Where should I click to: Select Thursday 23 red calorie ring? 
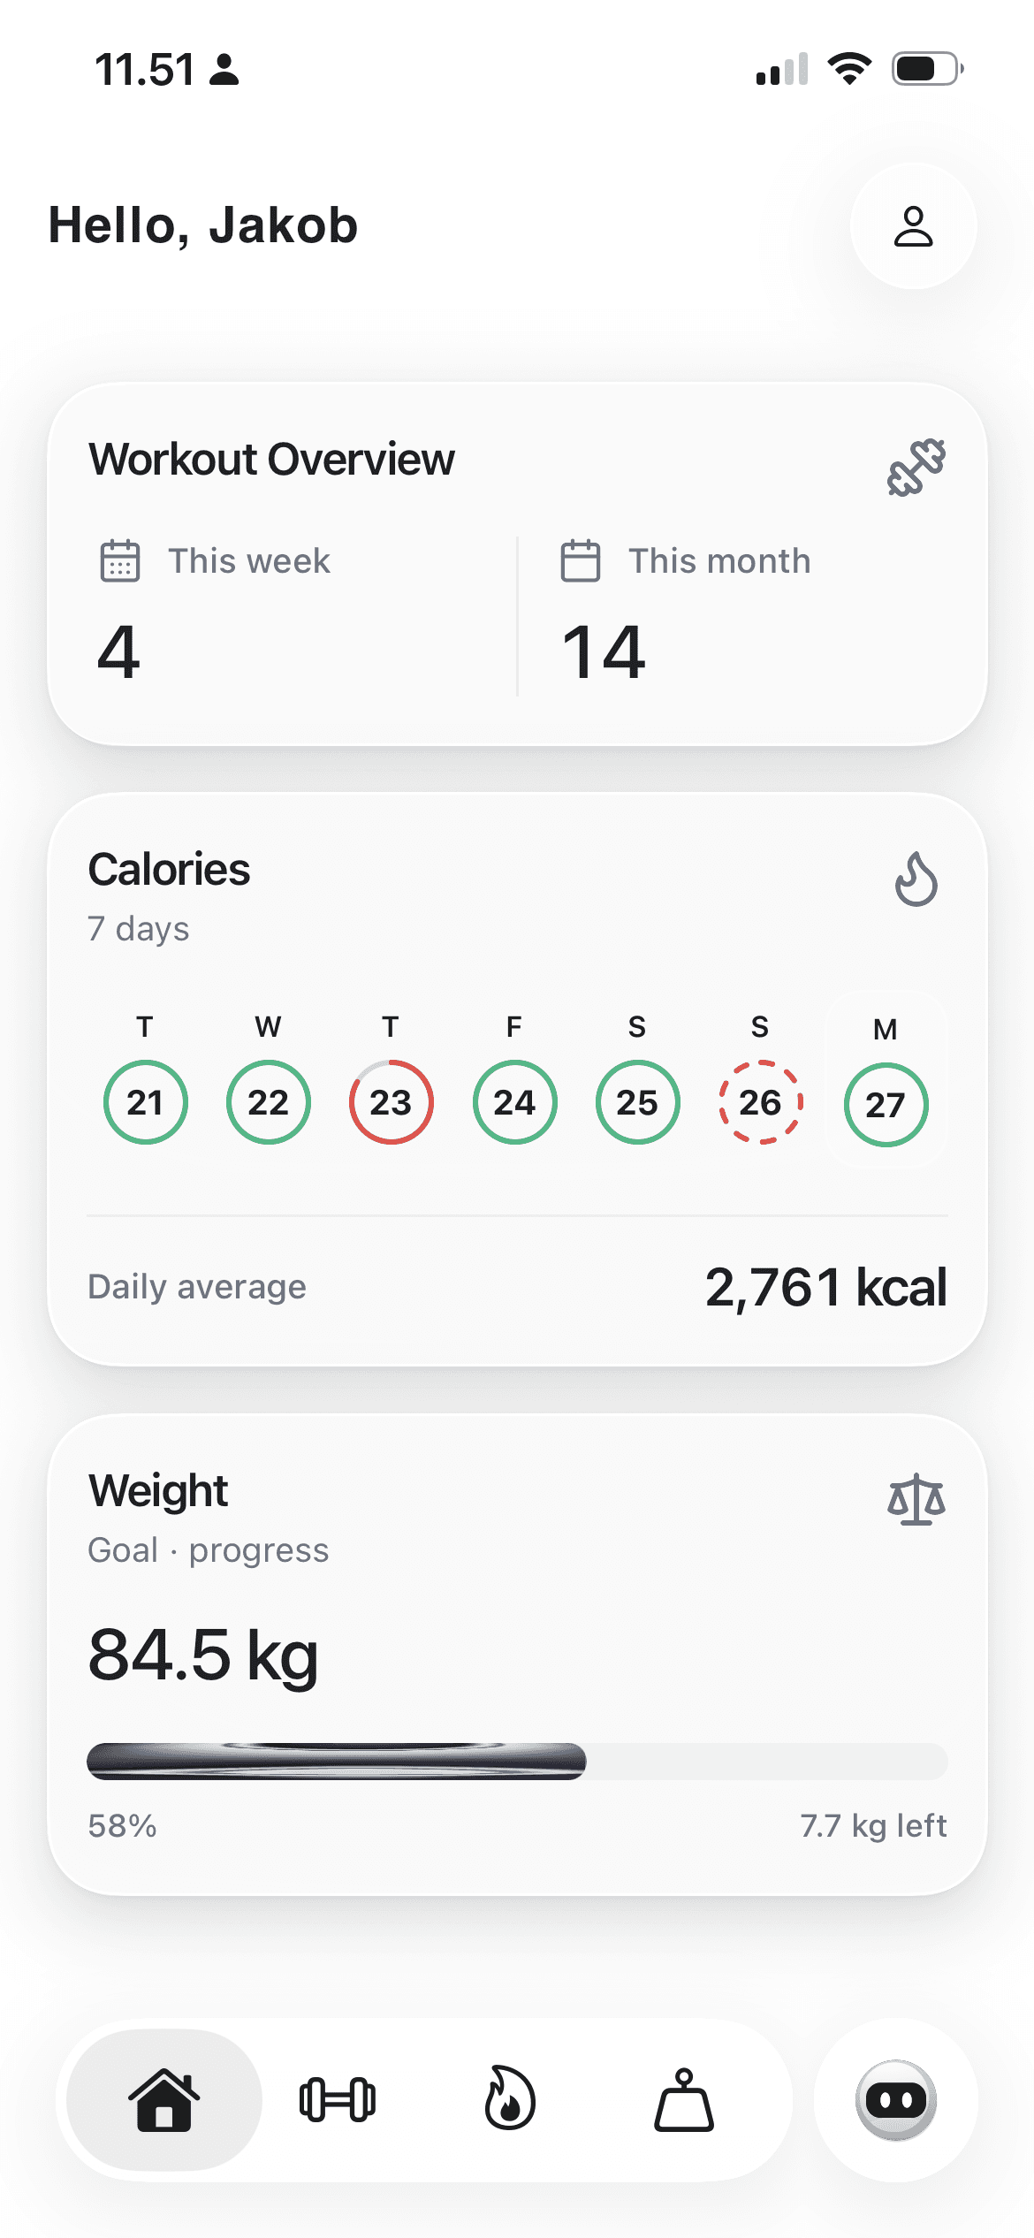pyautogui.click(x=391, y=1102)
